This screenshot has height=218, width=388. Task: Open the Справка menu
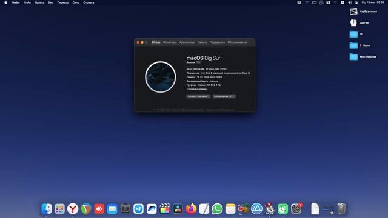click(89, 2)
